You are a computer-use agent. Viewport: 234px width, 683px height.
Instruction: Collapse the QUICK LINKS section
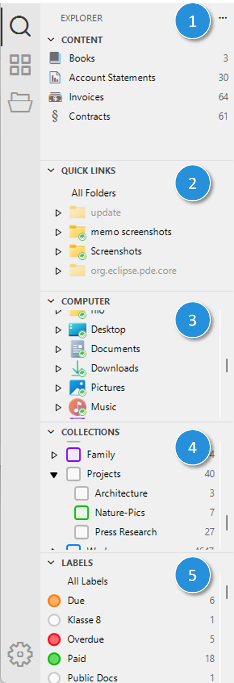tap(52, 171)
